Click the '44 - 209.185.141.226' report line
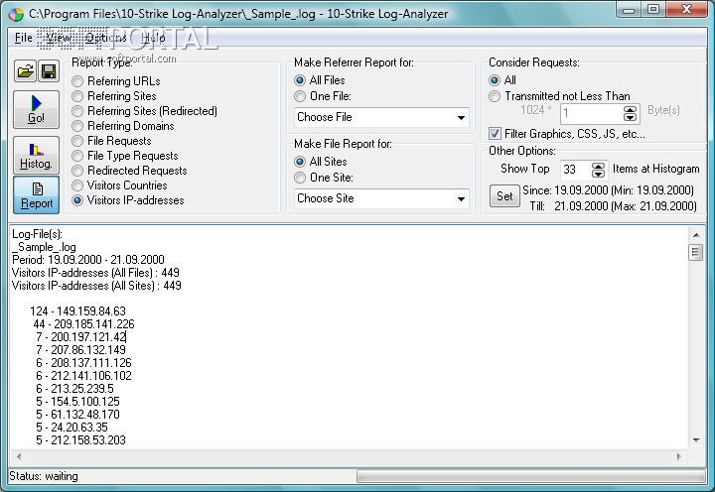The width and height of the screenshot is (715, 492). point(83,324)
